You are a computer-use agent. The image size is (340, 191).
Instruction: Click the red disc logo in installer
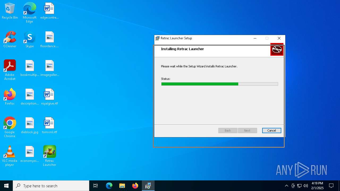(x=277, y=49)
